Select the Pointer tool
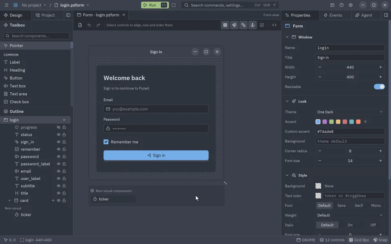 [35, 46]
